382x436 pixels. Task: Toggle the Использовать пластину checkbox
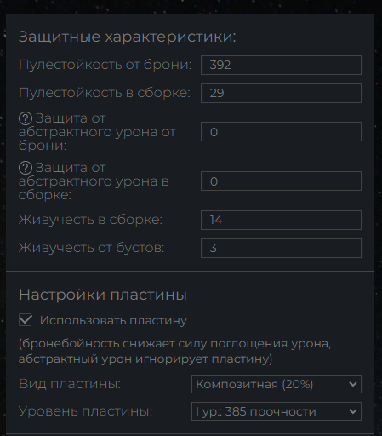pyautogui.click(x=26, y=320)
